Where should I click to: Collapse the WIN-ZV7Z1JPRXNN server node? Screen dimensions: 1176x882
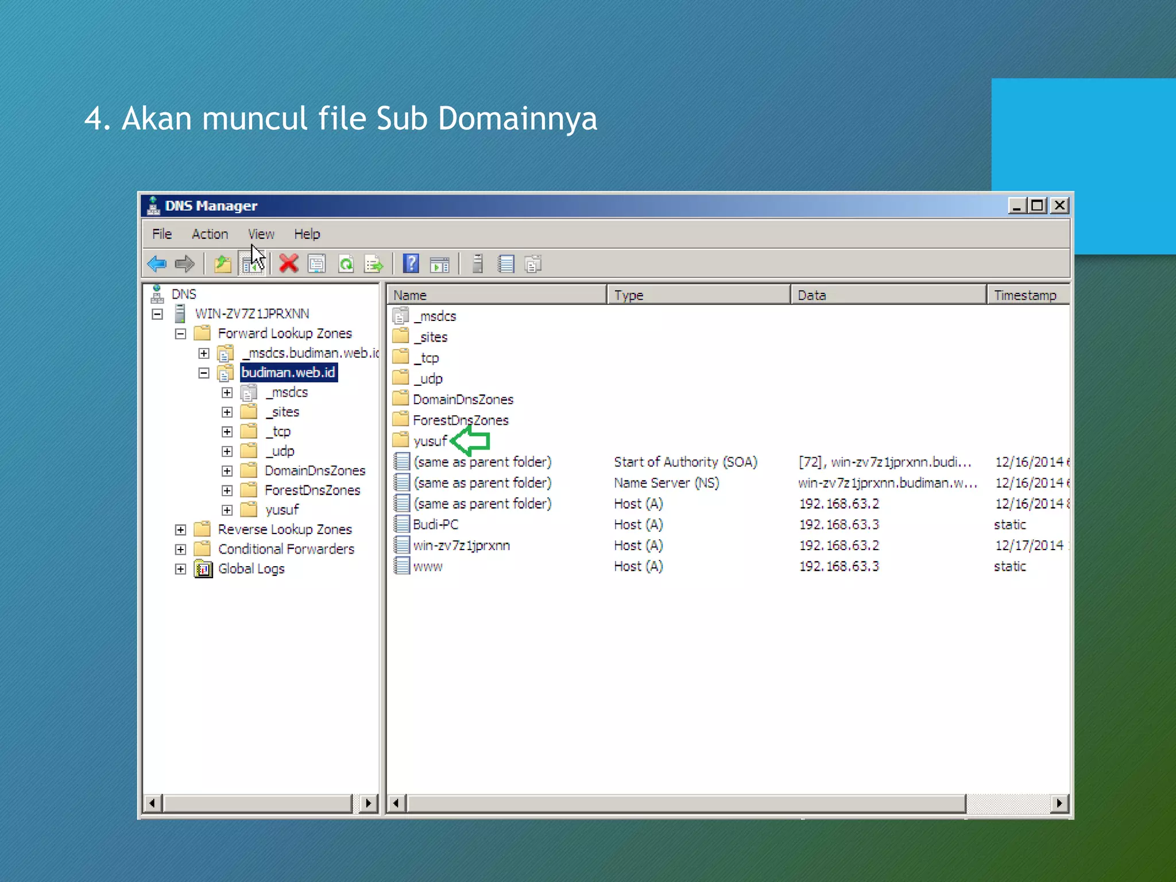(157, 314)
